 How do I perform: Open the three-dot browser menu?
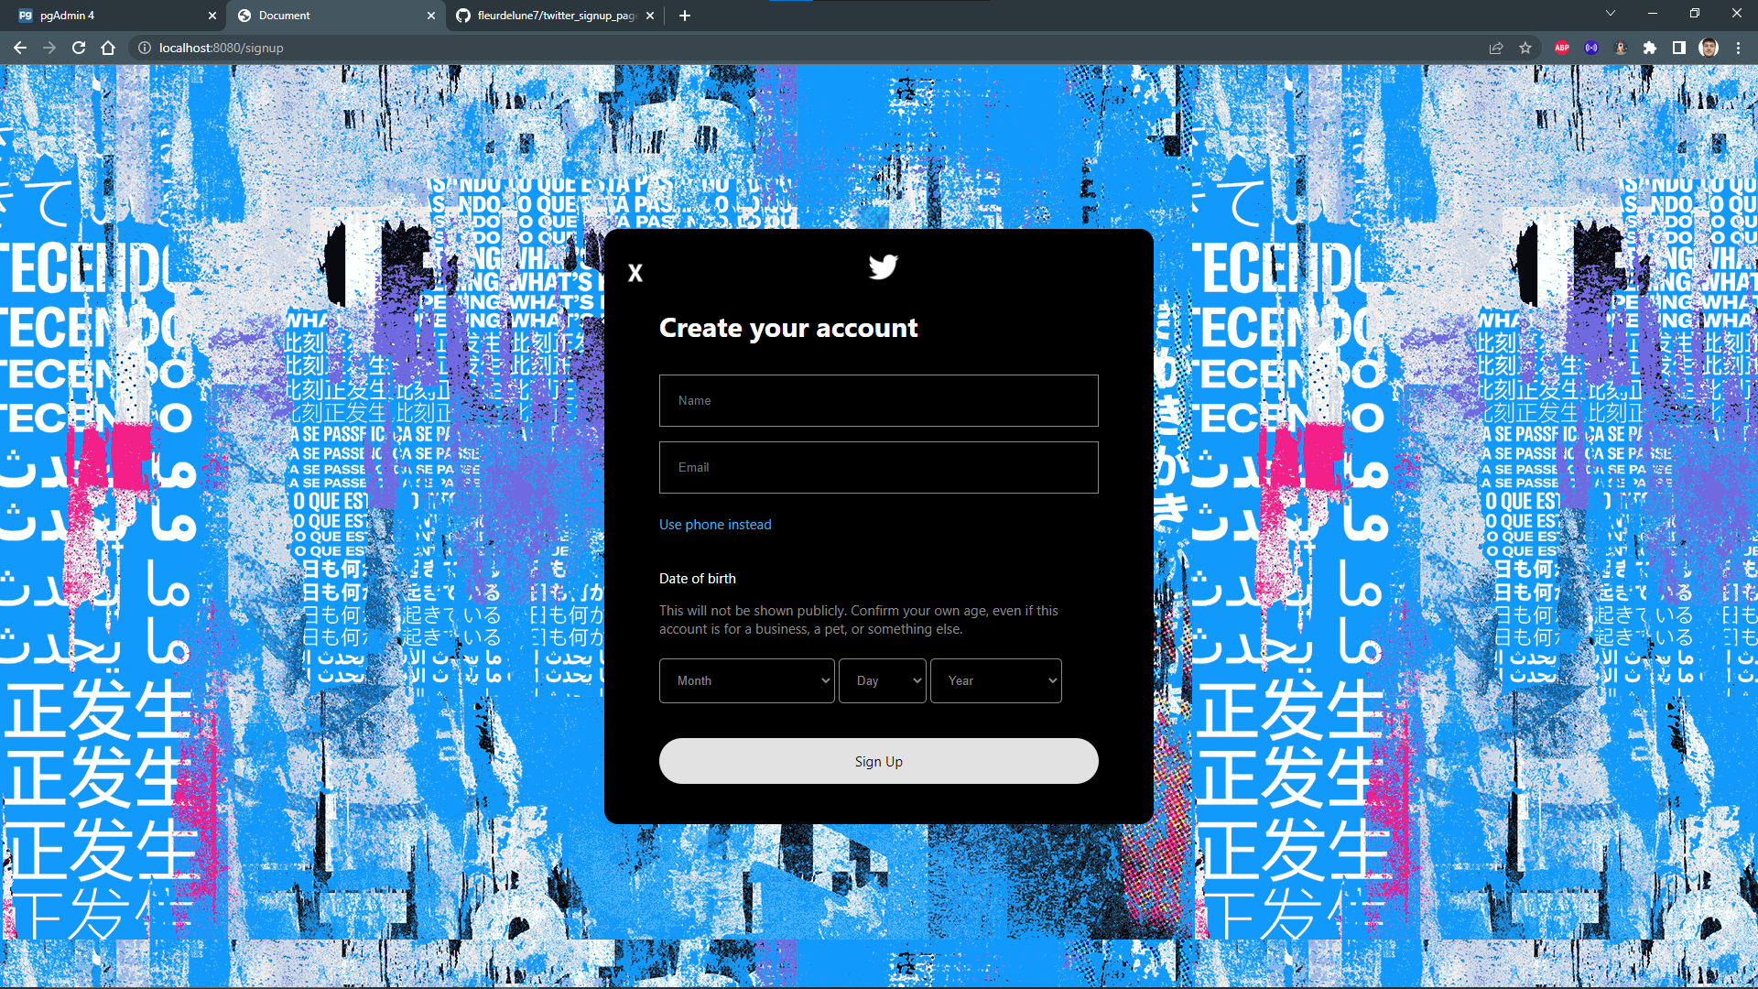[x=1740, y=48]
